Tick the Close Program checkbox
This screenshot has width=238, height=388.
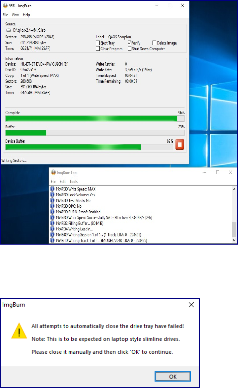pyautogui.click(x=98, y=48)
